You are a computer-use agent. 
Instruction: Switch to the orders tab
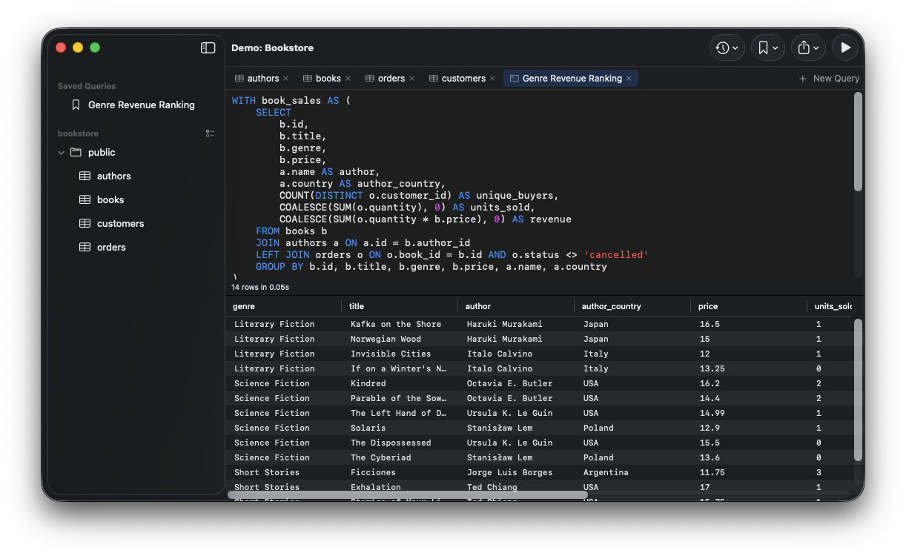391,79
